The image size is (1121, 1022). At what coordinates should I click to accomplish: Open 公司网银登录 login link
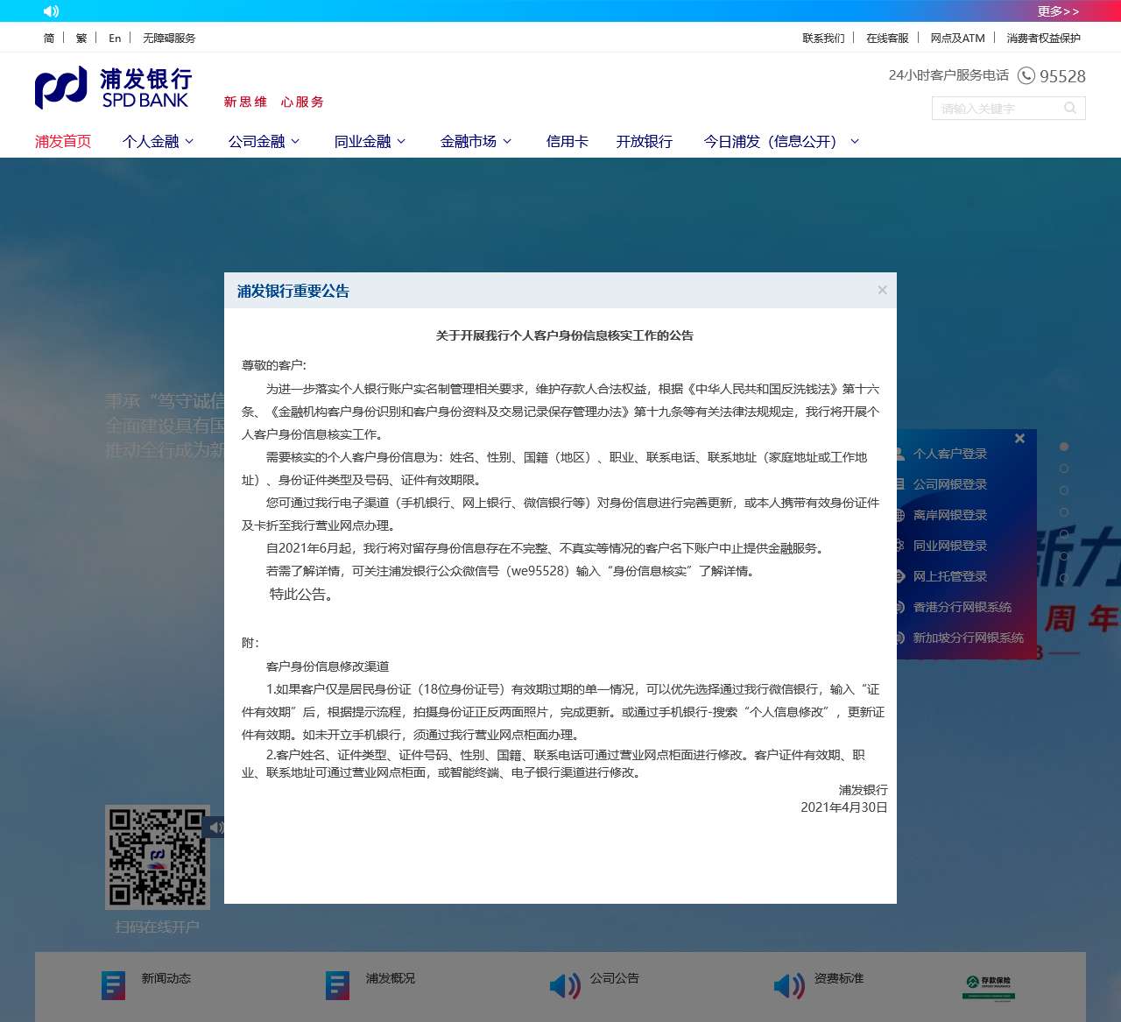(x=949, y=484)
